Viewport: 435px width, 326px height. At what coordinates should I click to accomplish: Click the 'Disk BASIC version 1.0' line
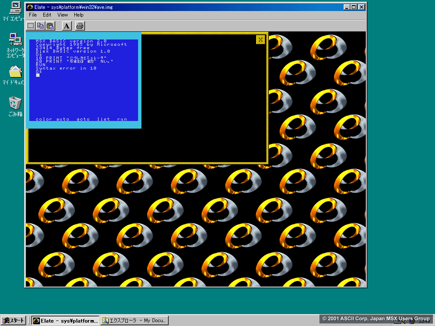(73, 51)
